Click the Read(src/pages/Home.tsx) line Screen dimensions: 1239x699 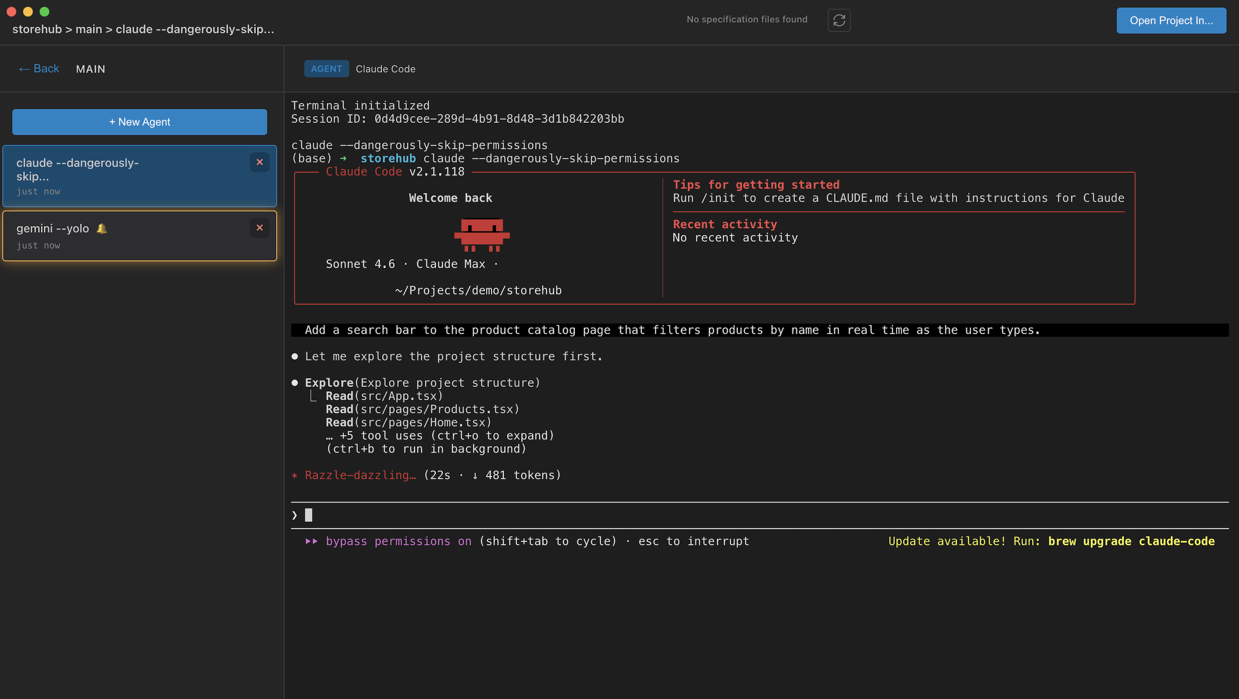pyautogui.click(x=408, y=423)
